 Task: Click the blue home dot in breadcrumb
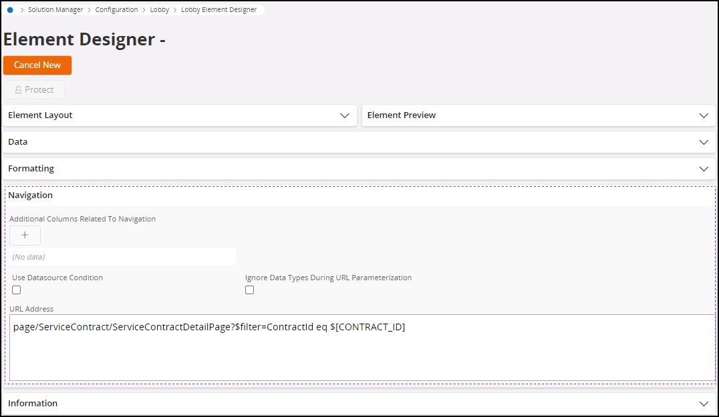(x=10, y=10)
